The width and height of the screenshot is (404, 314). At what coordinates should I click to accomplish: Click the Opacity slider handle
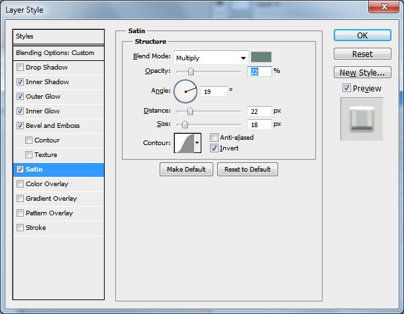[191, 72]
